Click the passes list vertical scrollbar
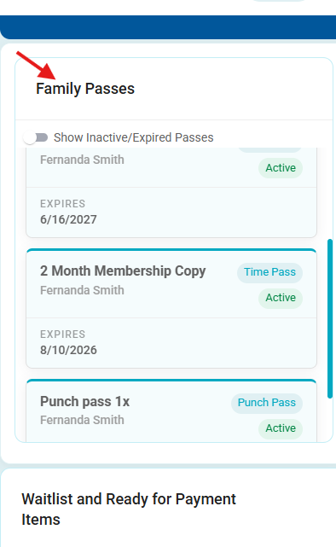Screen dimensions: 336x547 pyautogui.click(x=330, y=318)
